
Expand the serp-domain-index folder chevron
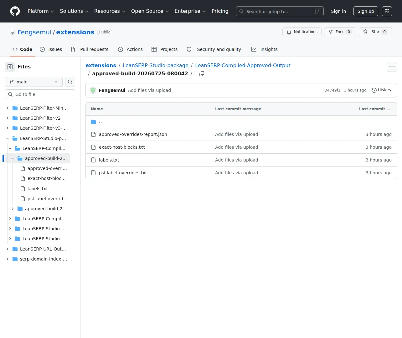tap(8, 259)
